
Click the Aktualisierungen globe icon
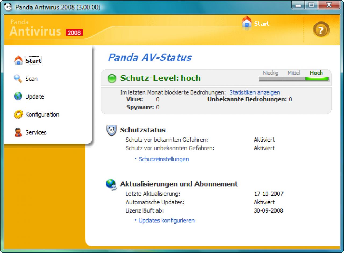pyautogui.click(x=111, y=184)
